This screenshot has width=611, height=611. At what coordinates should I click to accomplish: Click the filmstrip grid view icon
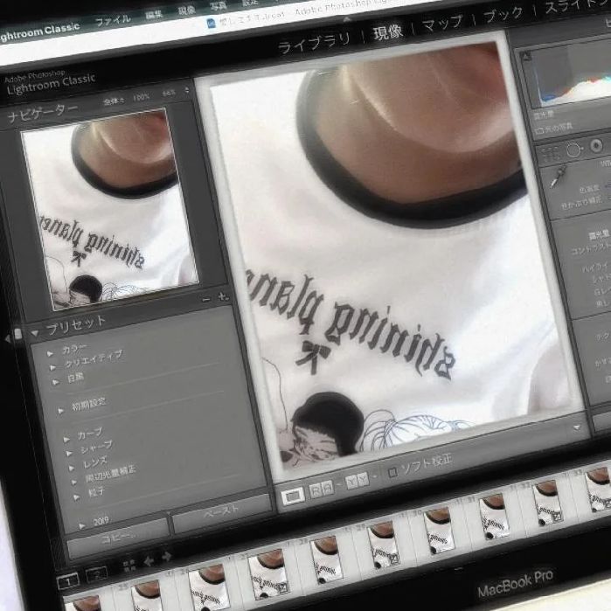point(129,566)
